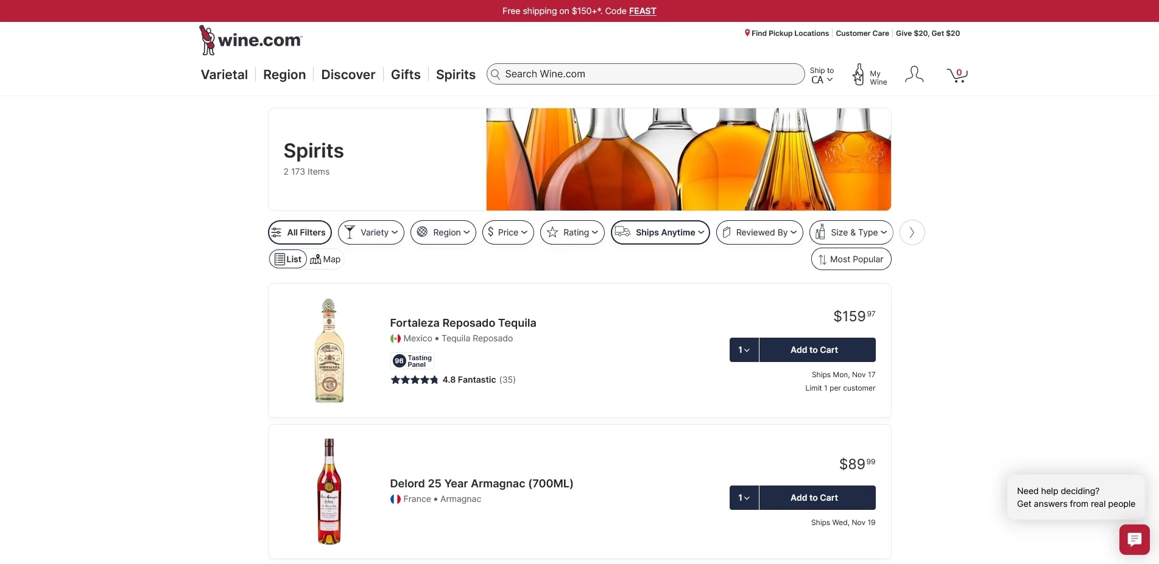Expand the Price filter

508,232
